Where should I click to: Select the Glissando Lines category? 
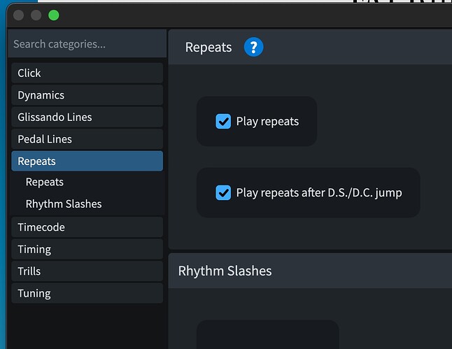[87, 117]
